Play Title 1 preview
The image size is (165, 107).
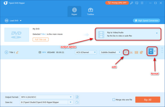tap(6, 52)
